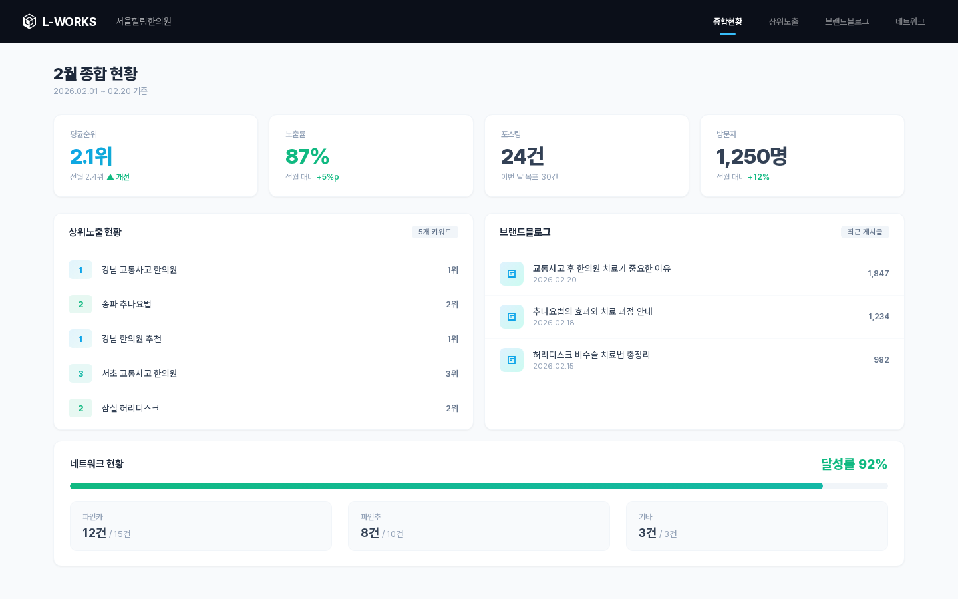Image resolution: width=958 pixels, height=599 pixels.
Task: Click document icon beside 허리디스크 blog post
Action: (x=512, y=359)
